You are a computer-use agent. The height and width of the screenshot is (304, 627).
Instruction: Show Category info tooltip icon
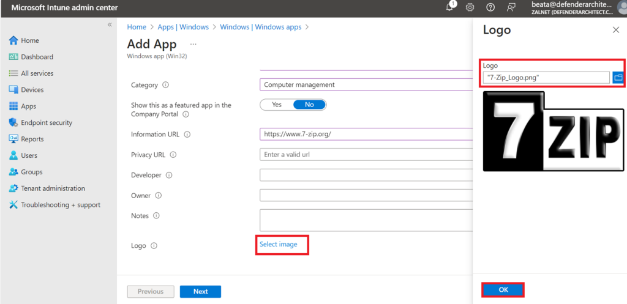click(x=166, y=84)
